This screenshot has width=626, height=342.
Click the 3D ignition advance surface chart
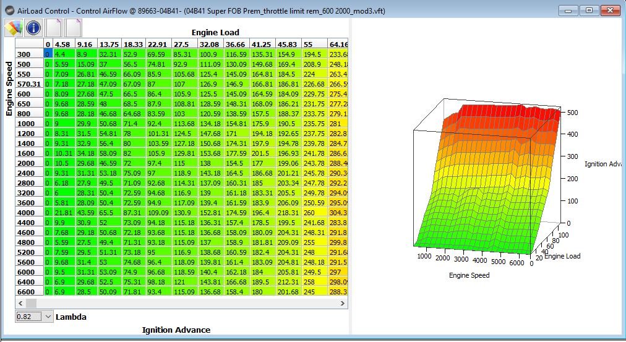pyautogui.click(x=487, y=179)
